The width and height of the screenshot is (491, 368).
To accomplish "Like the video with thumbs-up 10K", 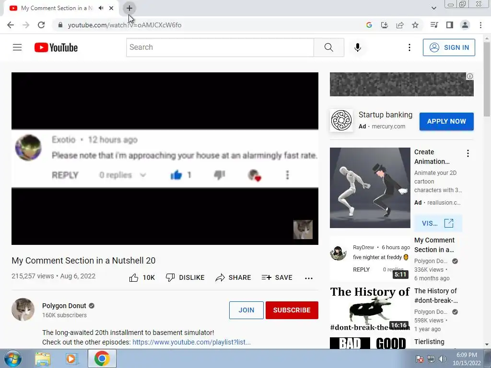I will click(x=142, y=277).
